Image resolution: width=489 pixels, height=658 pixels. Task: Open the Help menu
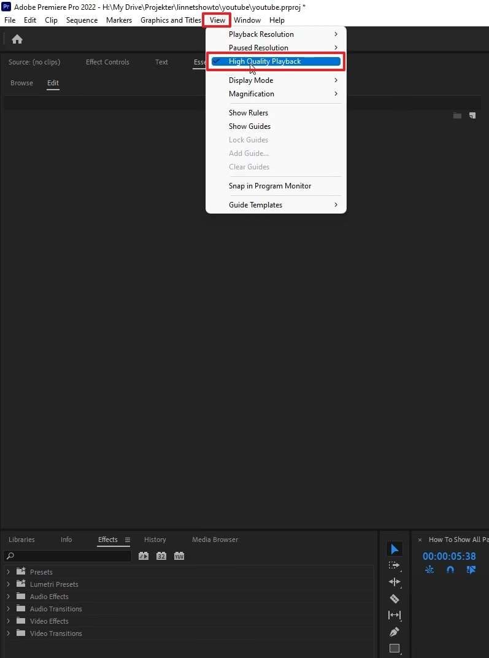(x=277, y=20)
